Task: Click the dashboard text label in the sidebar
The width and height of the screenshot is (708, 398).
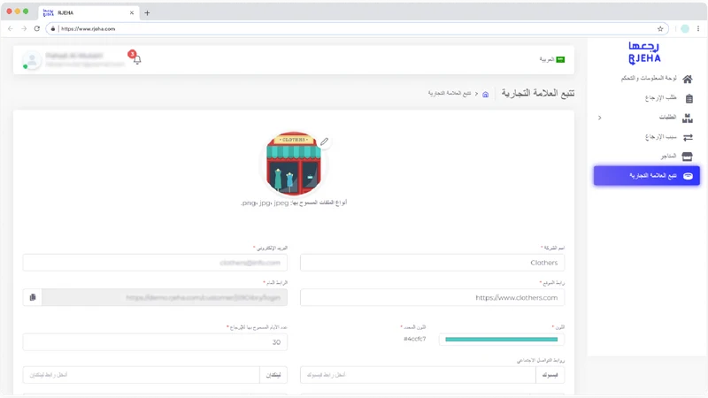Action: coord(649,78)
